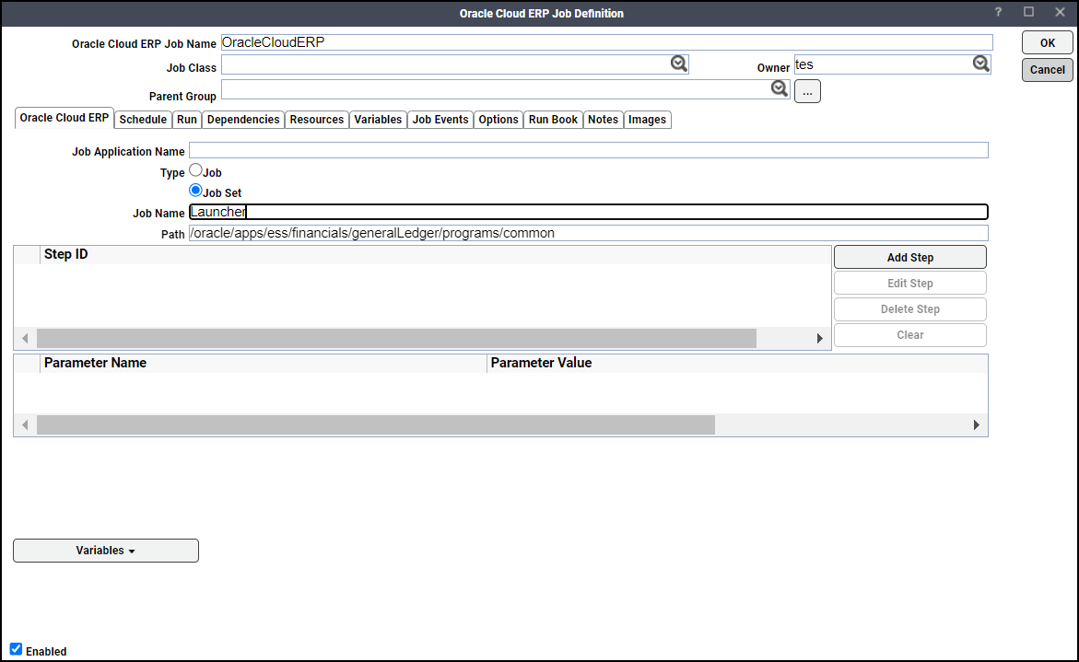Open the Run Book tab
This screenshot has height=662, width=1079.
pos(553,120)
